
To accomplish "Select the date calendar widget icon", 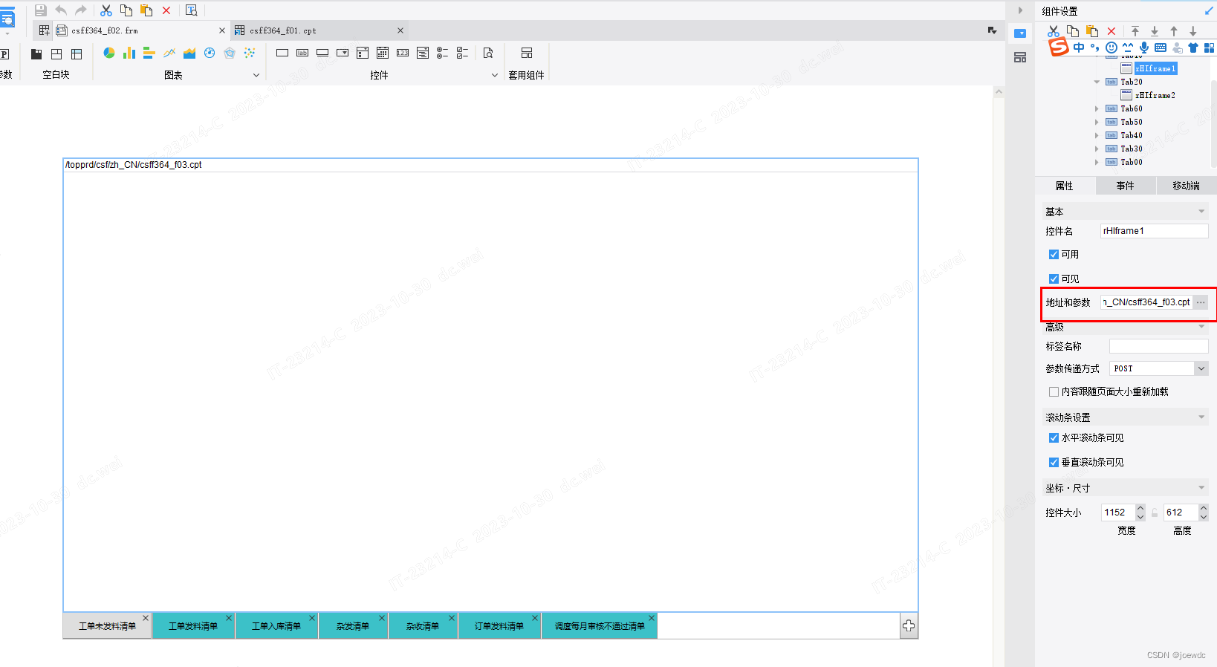I will [383, 53].
